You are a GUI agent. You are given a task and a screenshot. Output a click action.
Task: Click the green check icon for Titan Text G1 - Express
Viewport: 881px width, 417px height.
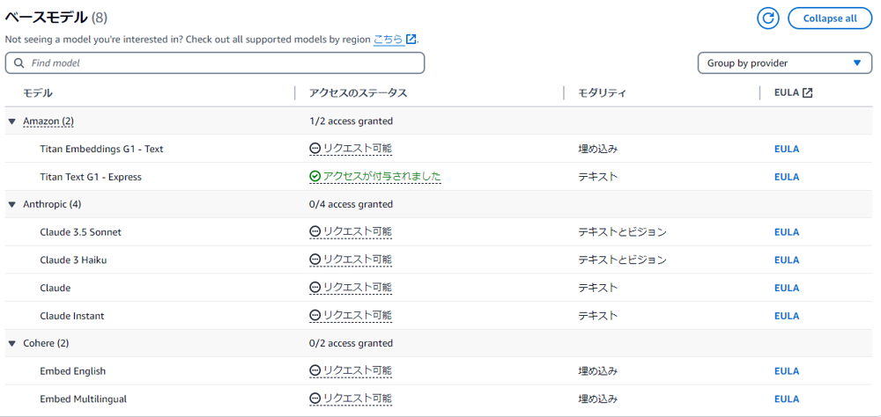point(315,177)
